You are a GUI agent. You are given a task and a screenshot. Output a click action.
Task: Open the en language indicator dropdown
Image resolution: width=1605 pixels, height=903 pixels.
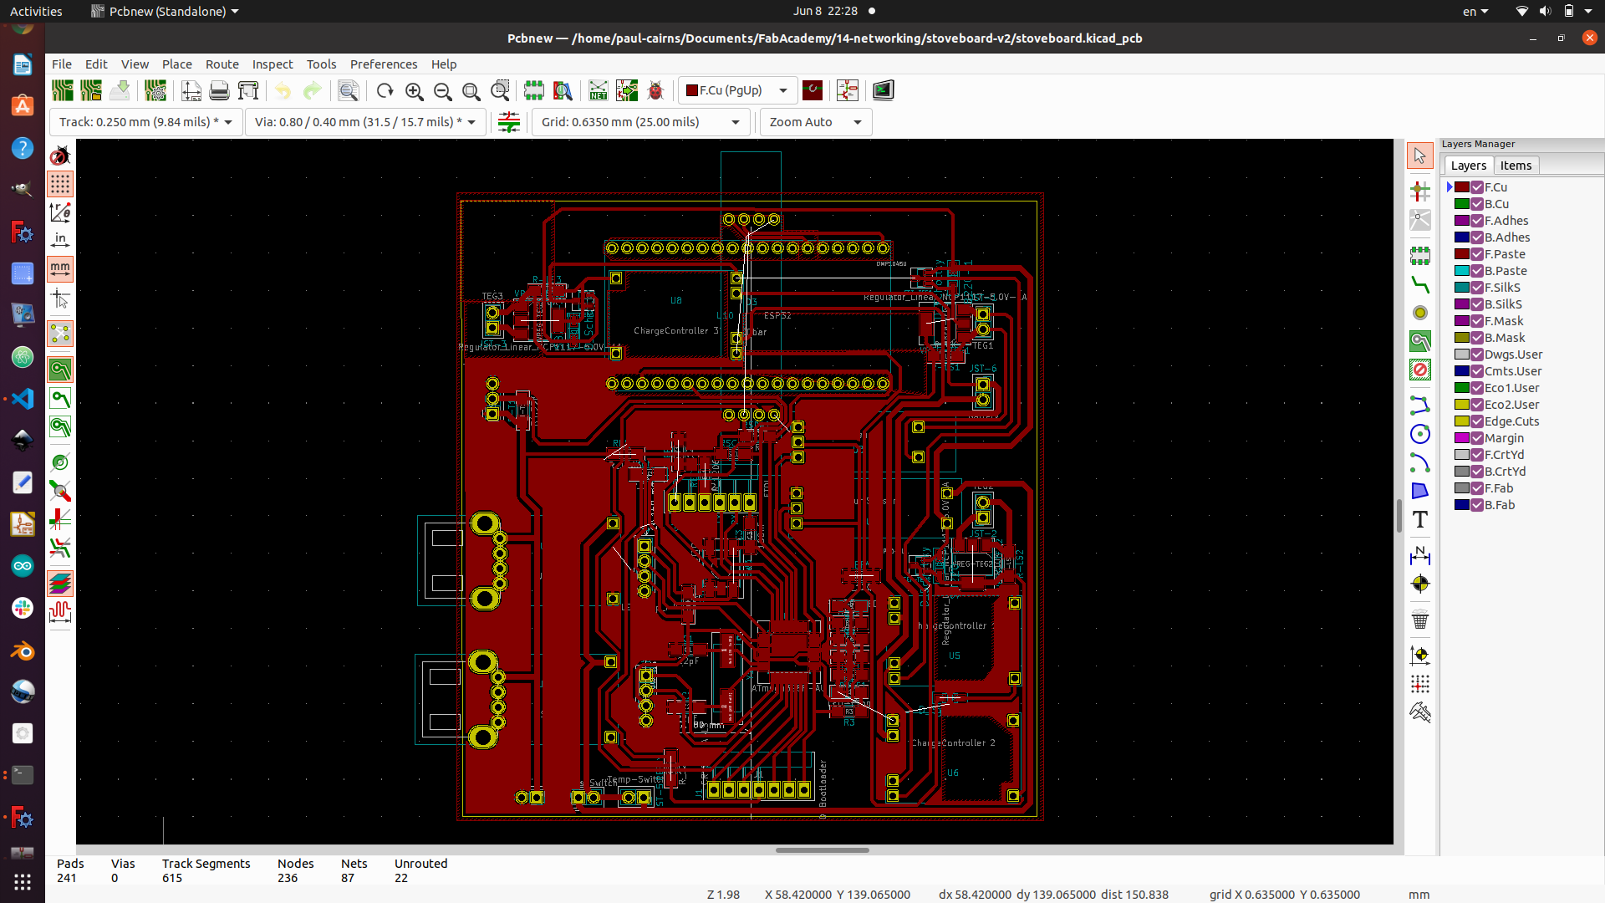(1475, 11)
